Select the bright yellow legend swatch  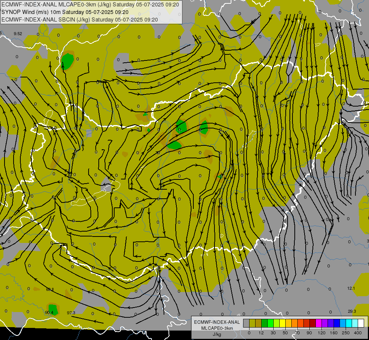[283, 323]
